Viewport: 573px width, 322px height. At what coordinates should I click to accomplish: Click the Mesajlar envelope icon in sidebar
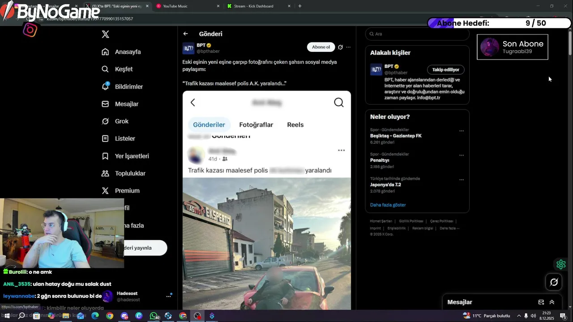[105, 104]
